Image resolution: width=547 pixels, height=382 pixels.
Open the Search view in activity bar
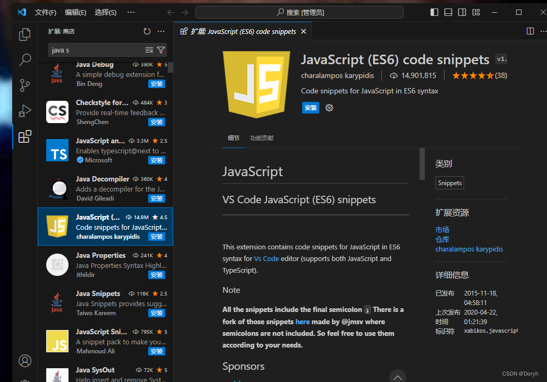[x=25, y=59]
